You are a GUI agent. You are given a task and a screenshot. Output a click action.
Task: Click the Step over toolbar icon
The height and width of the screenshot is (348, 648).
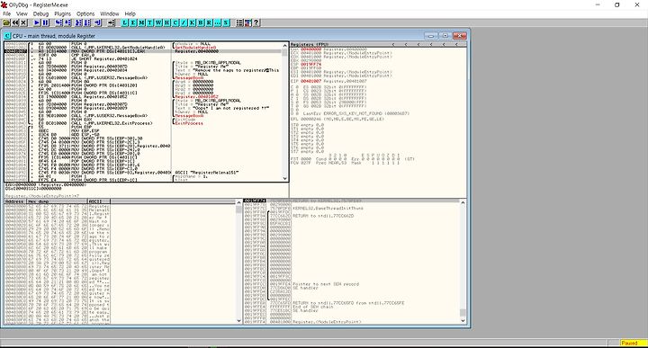point(67,22)
